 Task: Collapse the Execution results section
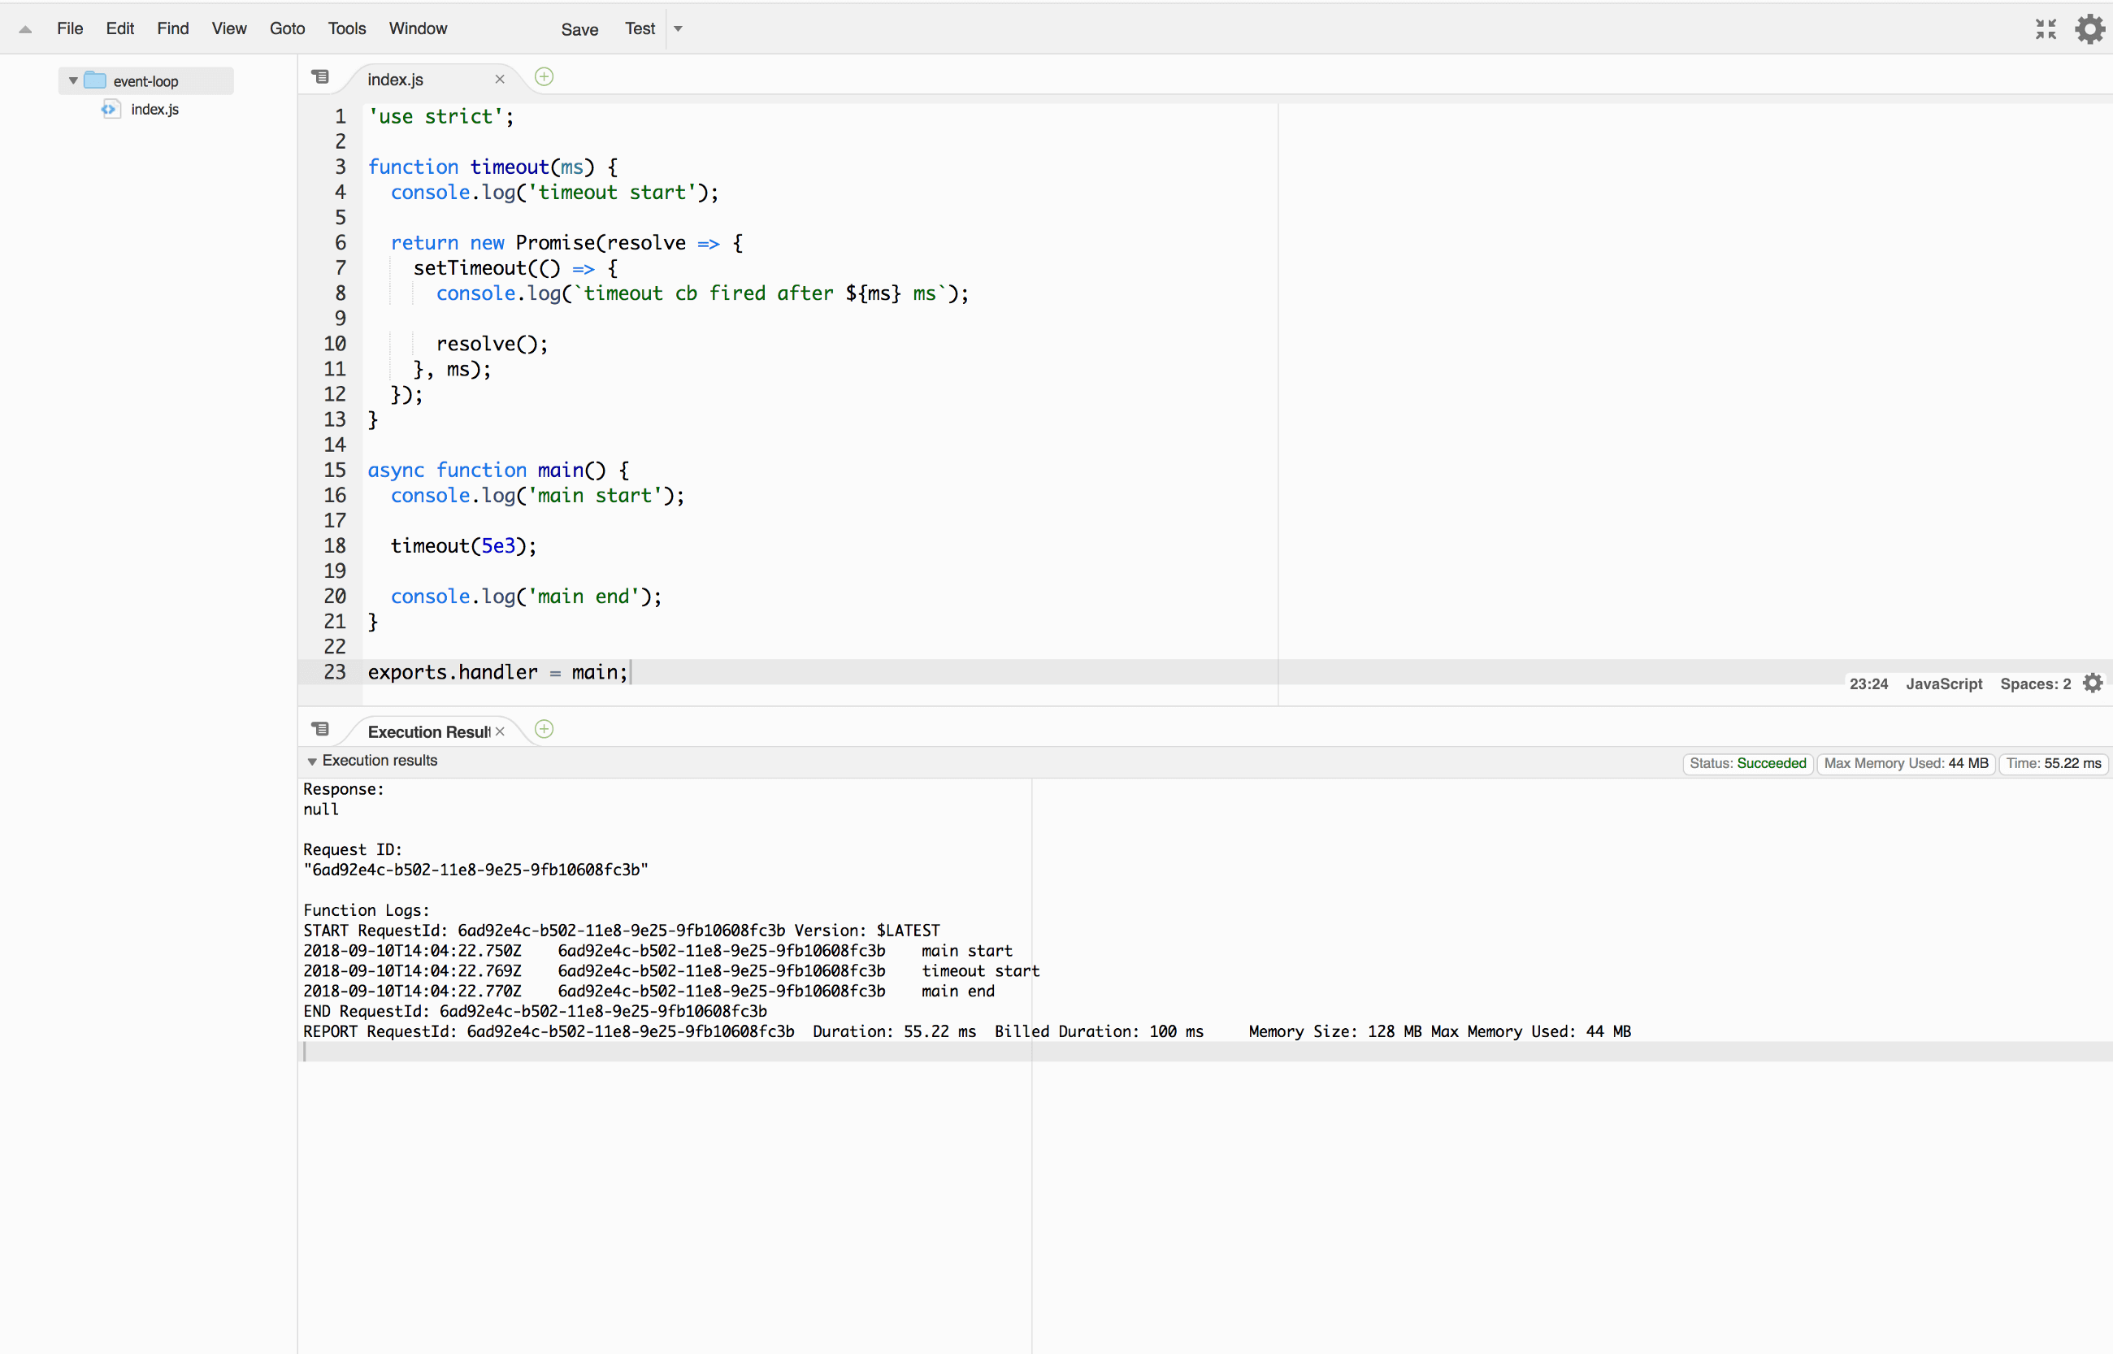(312, 762)
